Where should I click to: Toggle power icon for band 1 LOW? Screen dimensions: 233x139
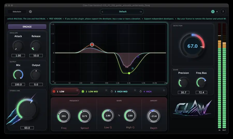[54, 91]
